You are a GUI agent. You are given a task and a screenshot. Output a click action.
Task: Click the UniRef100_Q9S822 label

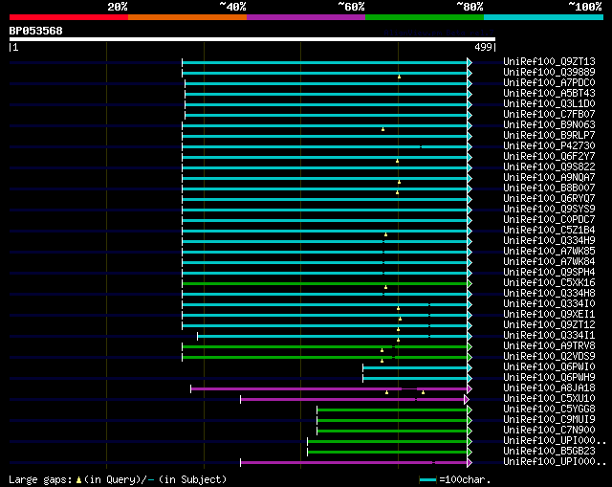tap(549, 167)
